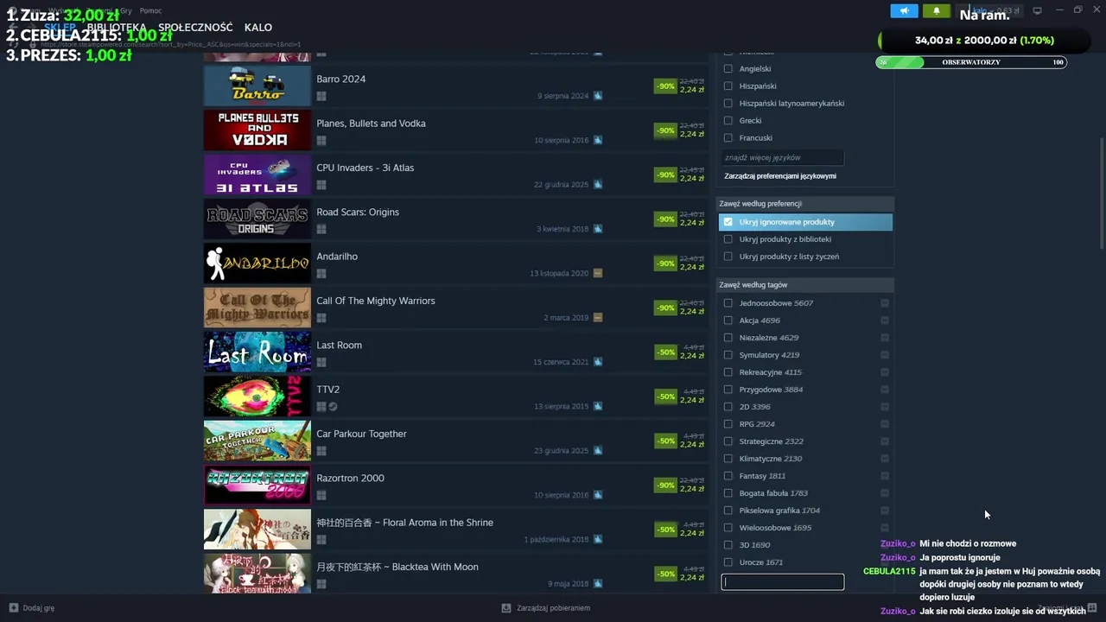The width and height of the screenshot is (1106, 622).
Task: Click inside the tag search field
Action: click(783, 582)
